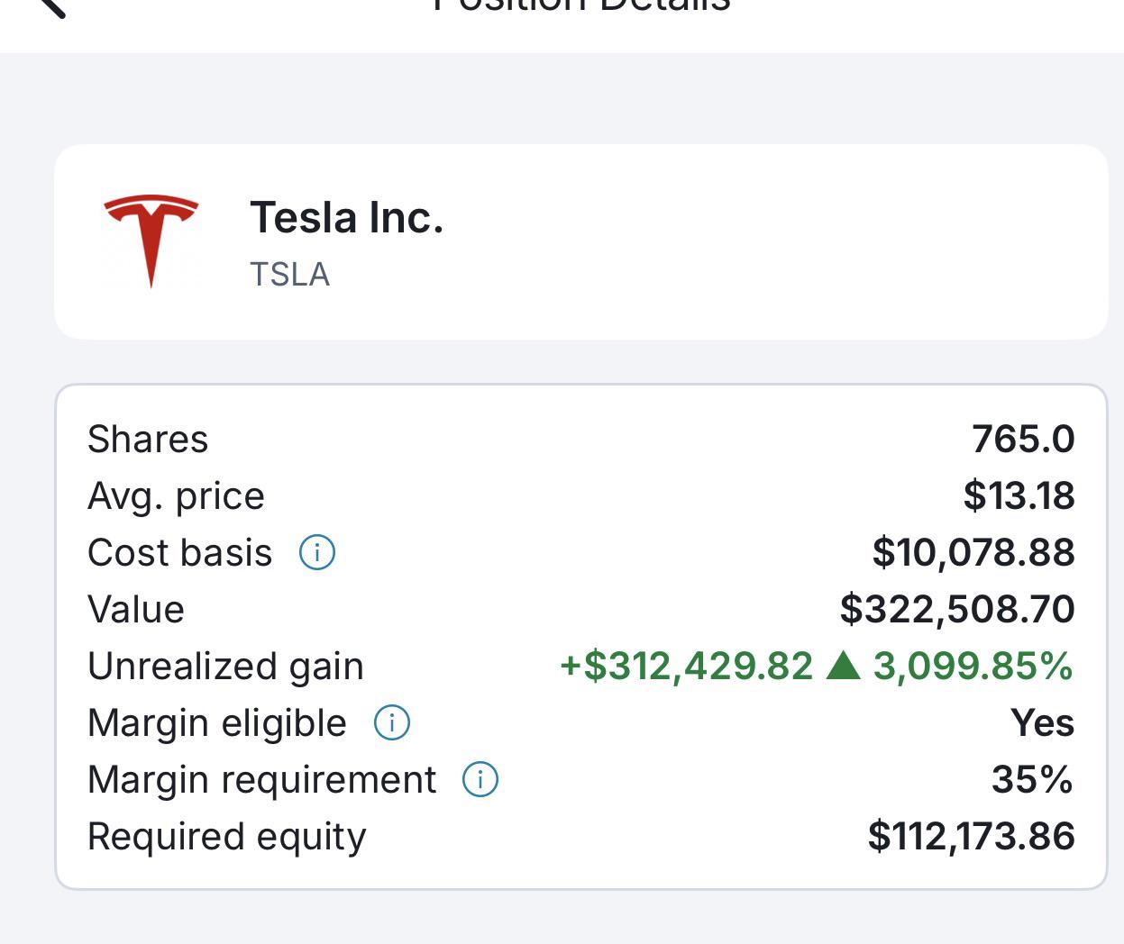Image resolution: width=1124 pixels, height=944 pixels.
Task: Click the unrealized gain amount +$312,429.82
Action: [687, 666]
